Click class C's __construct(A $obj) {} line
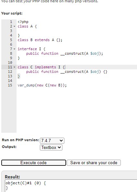137x192 pixels. (67, 72)
